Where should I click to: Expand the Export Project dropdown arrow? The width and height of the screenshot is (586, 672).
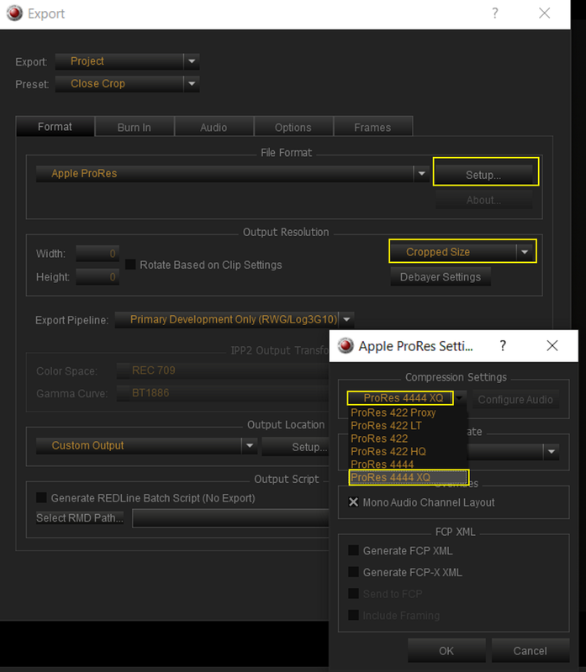point(192,61)
